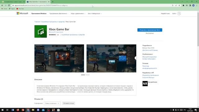Open the Microsoft Corporation publisher link under title
Screen dimensions: 199x112
click(x=56, y=32)
